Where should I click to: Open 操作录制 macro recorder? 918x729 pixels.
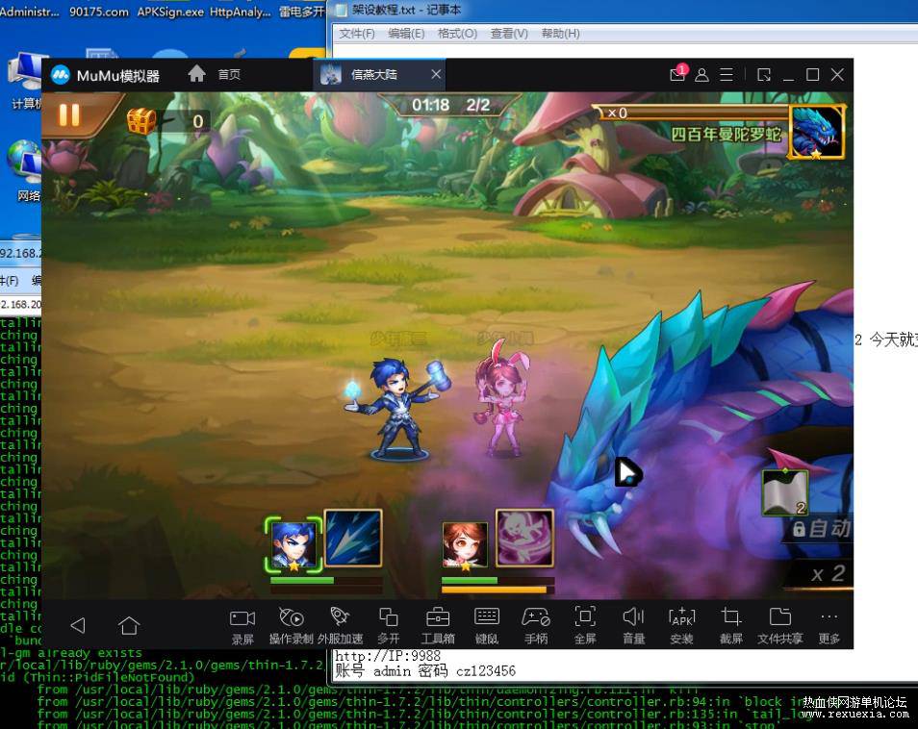click(x=291, y=625)
